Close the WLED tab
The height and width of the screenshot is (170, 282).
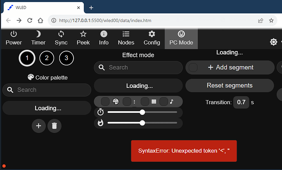78,8
